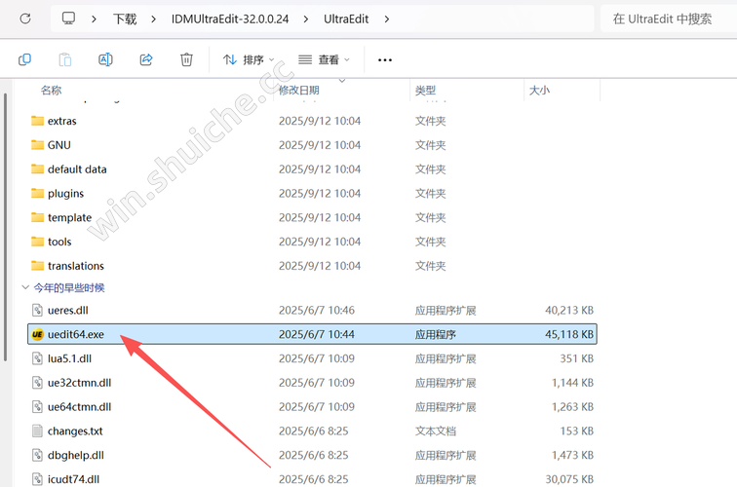Click the changes.txt document icon
Image resolution: width=737 pixels, height=487 pixels.
pyautogui.click(x=37, y=431)
